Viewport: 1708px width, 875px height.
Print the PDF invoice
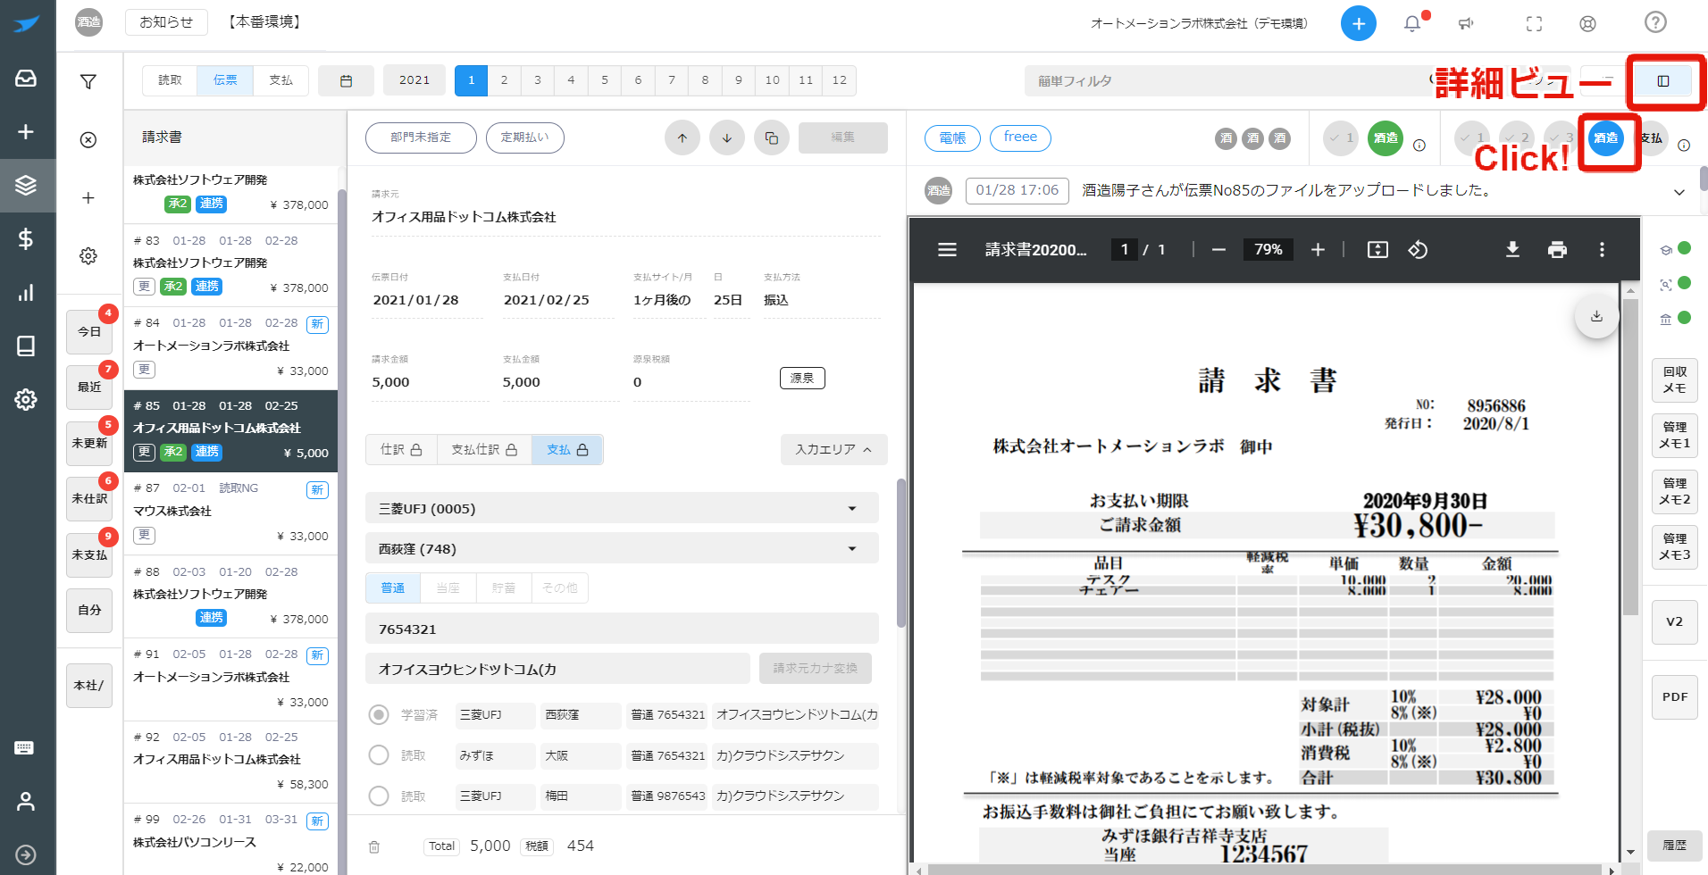tap(1557, 250)
